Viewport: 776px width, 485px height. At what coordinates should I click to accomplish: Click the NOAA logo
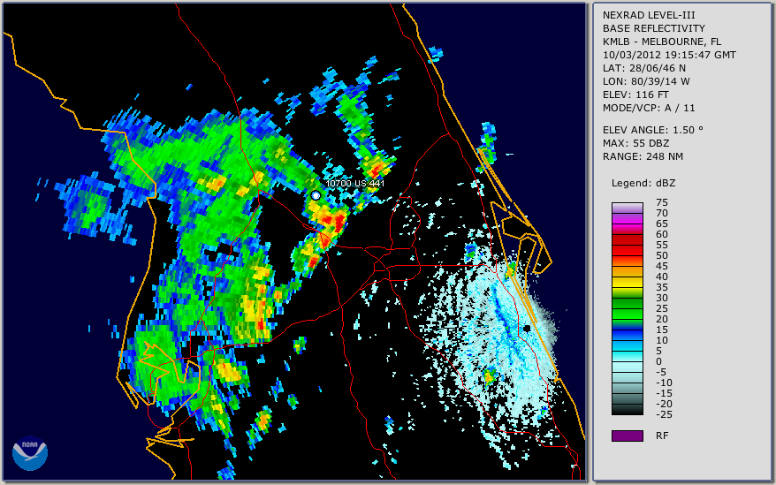click(30, 453)
